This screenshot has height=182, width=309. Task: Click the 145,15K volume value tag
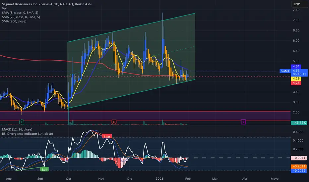(x=299, y=123)
